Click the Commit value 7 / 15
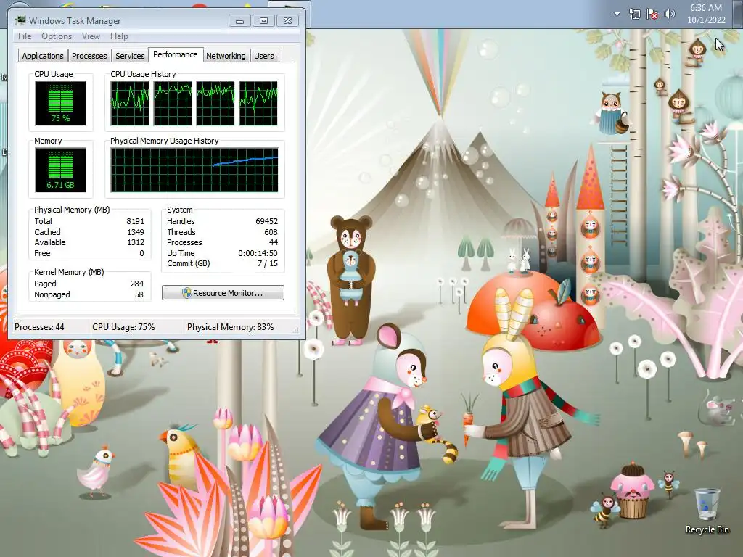 pyautogui.click(x=267, y=264)
